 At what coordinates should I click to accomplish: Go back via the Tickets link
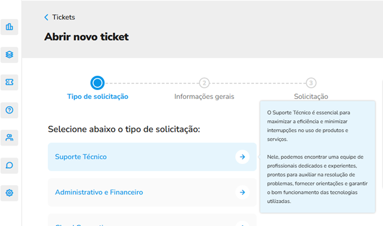(63, 17)
